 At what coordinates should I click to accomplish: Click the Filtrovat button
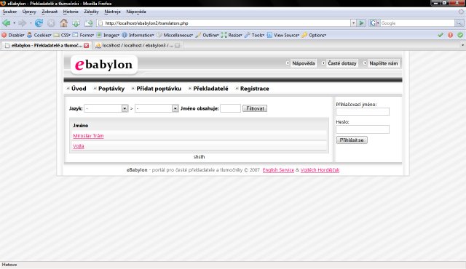click(x=255, y=108)
